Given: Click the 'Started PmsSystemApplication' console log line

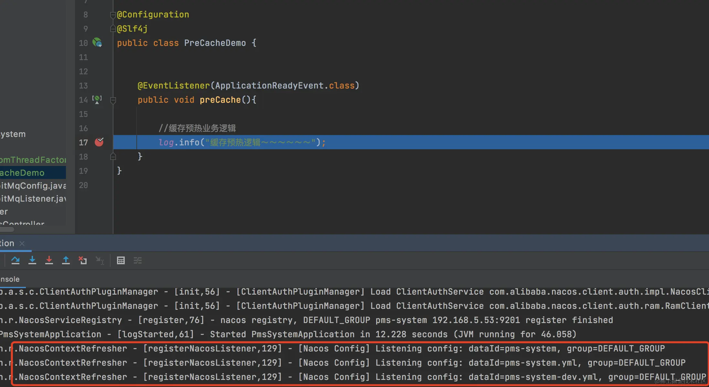Looking at the screenshot, I should pyautogui.click(x=288, y=334).
